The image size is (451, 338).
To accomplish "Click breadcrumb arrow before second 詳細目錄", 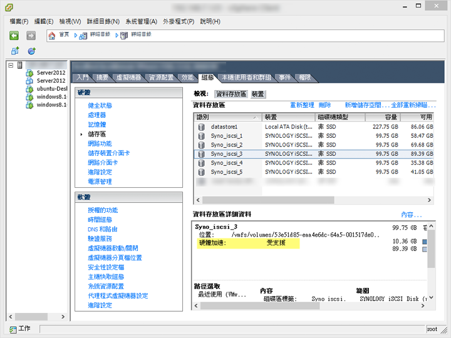I will tap(117, 35).
